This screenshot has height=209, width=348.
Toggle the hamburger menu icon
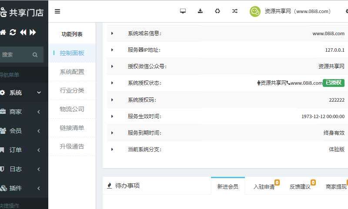pos(57,11)
